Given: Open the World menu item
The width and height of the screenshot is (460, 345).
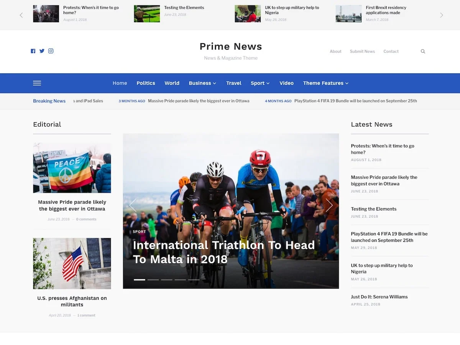Looking at the screenshot, I should tap(172, 83).
